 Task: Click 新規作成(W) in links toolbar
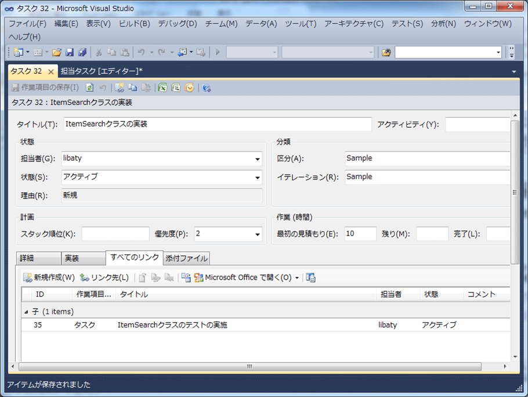49,277
